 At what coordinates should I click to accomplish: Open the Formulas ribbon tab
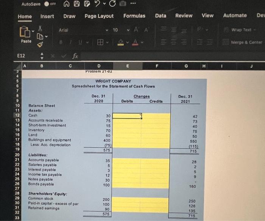134,16
